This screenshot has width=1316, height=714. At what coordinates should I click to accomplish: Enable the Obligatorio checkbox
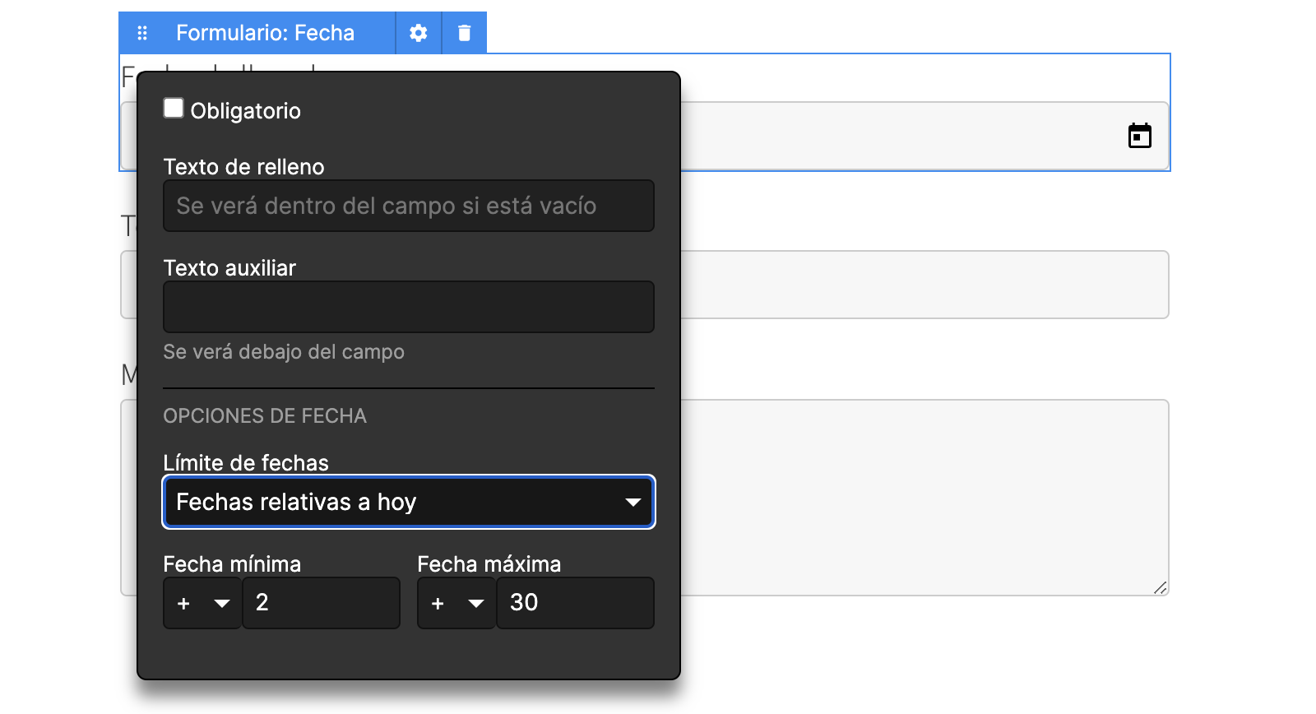[x=174, y=109]
